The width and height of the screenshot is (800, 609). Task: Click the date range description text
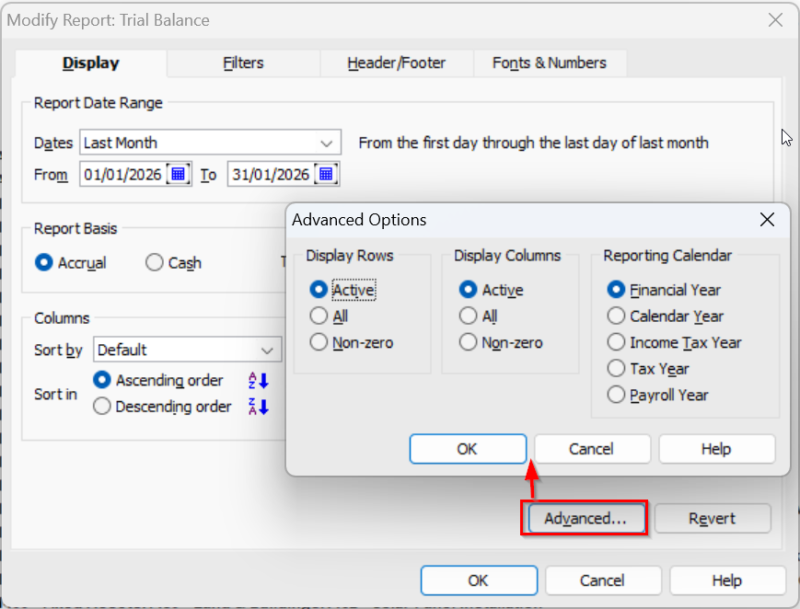(534, 143)
